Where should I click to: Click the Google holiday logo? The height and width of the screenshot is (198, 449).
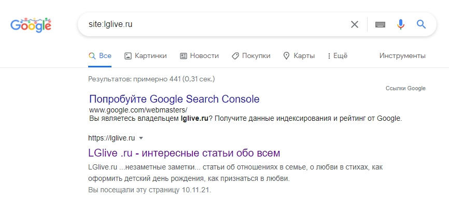(31, 25)
